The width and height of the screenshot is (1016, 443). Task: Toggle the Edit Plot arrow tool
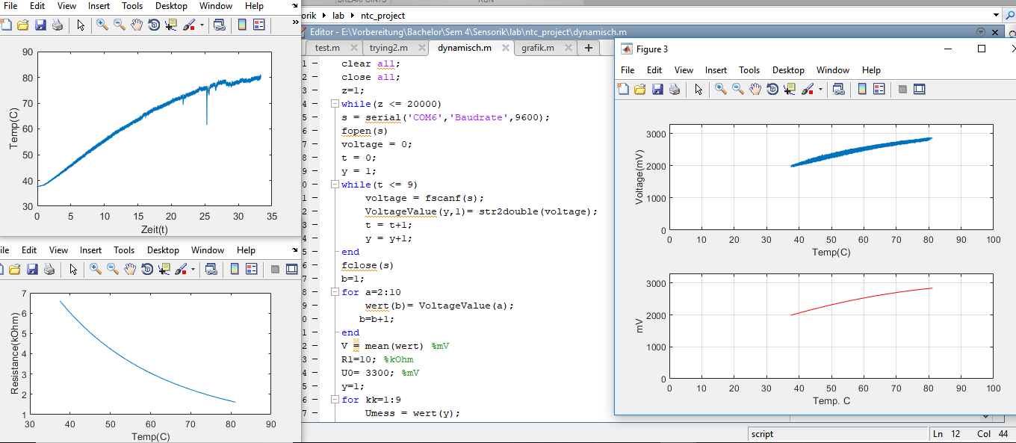pyautogui.click(x=698, y=89)
